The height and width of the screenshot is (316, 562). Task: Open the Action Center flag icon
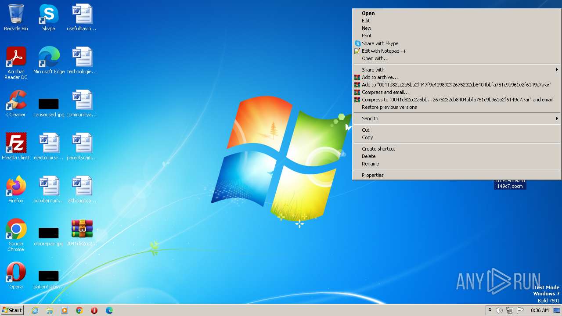tap(520, 310)
